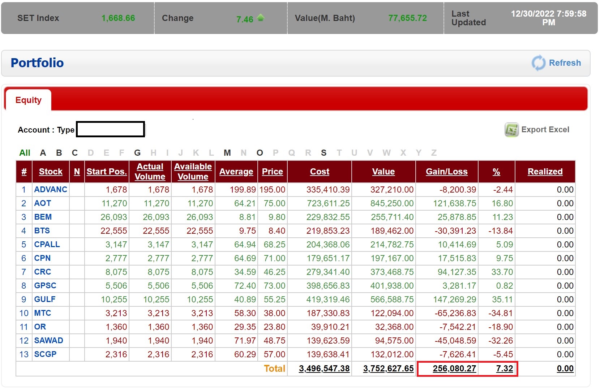Viewport: 600px width, 388px height.
Task: Open the BEM stock link
Action: point(43,217)
